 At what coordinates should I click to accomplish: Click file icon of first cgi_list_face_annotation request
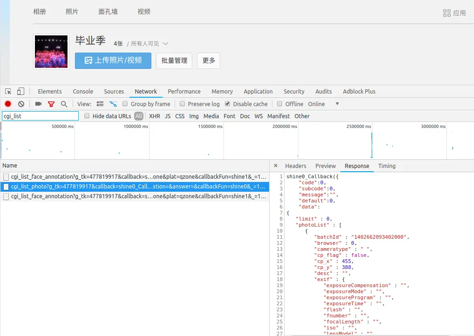pos(6,177)
